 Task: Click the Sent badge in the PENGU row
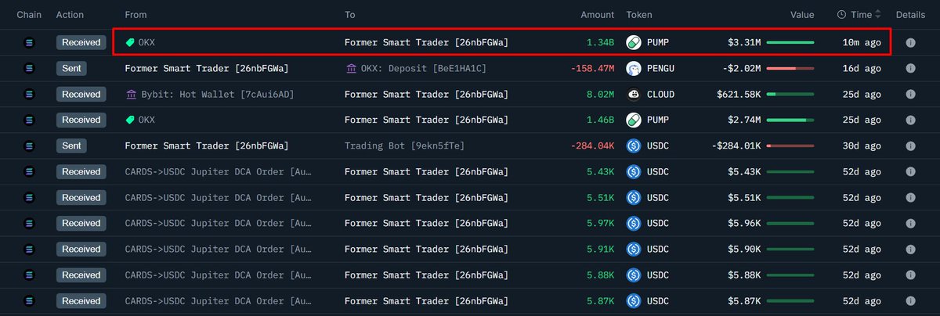pos(71,69)
